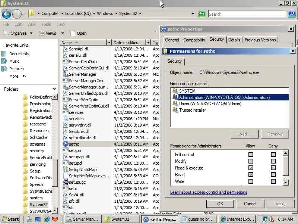
Task: Open the Organize dropdown
Action: 18,33
